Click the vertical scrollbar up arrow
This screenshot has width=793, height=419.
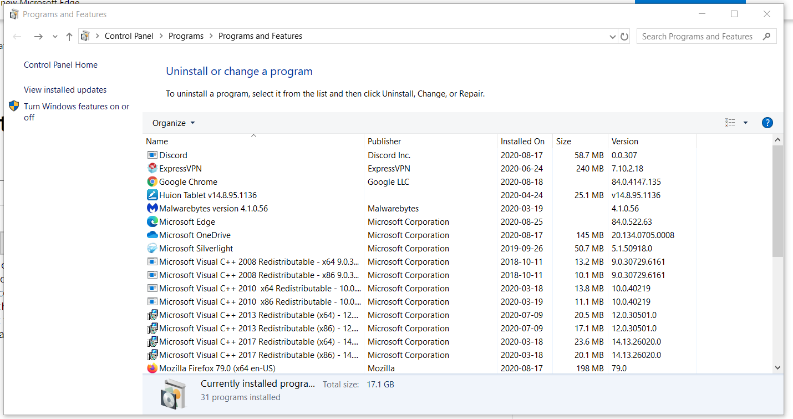pyautogui.click(x=777, y=140)
